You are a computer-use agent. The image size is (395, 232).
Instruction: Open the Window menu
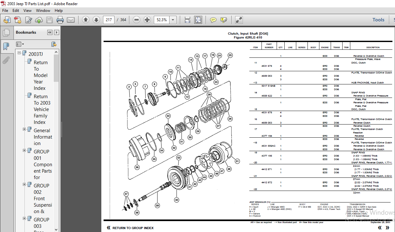pos(43,10)
